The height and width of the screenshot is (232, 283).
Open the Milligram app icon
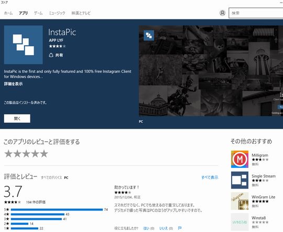point(240,159)
